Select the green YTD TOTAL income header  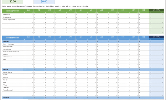(156, 10)
